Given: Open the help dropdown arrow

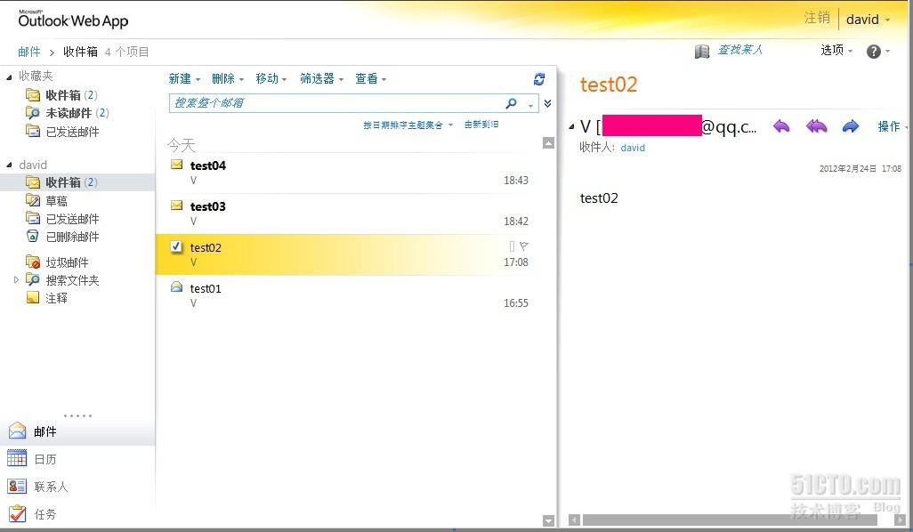Looking at the screenshot, I should [x=887, y=52].
